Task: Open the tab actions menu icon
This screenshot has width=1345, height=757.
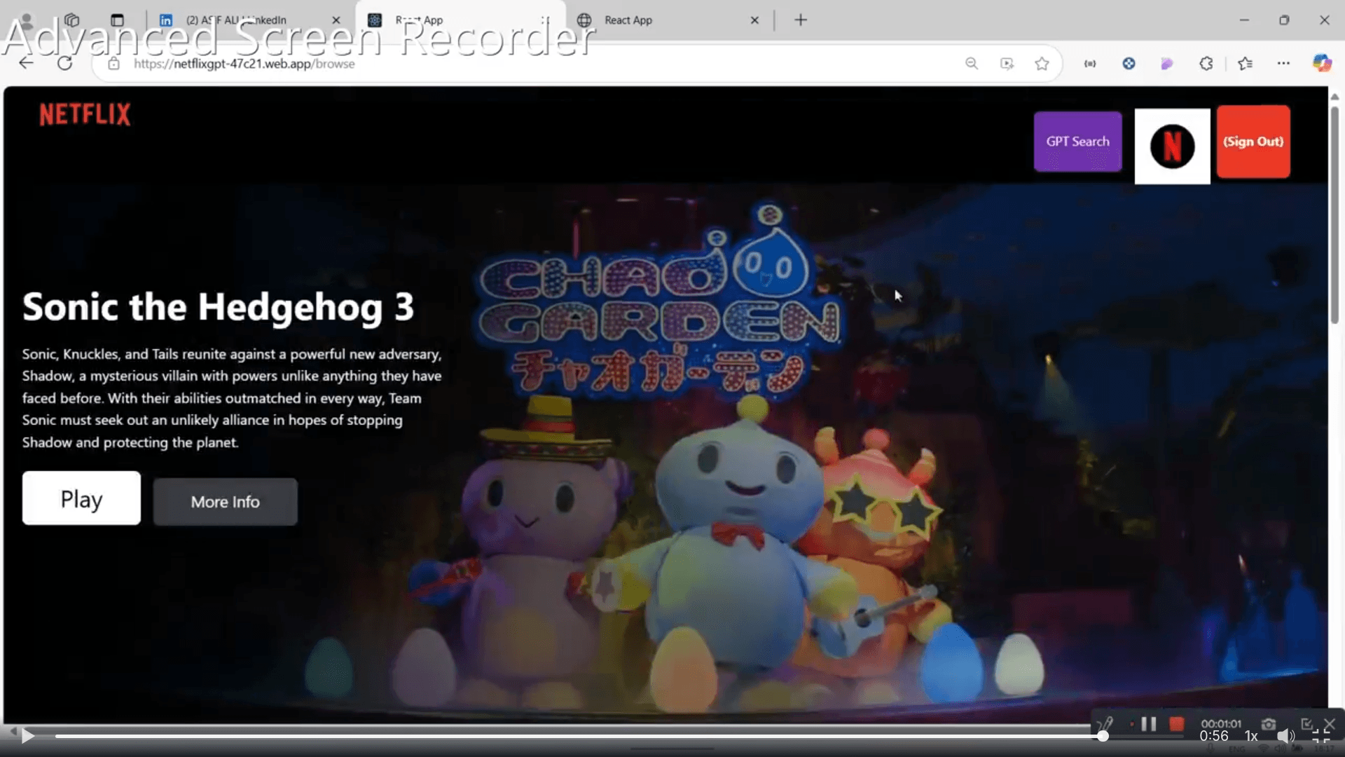Action: coord(117,20)
